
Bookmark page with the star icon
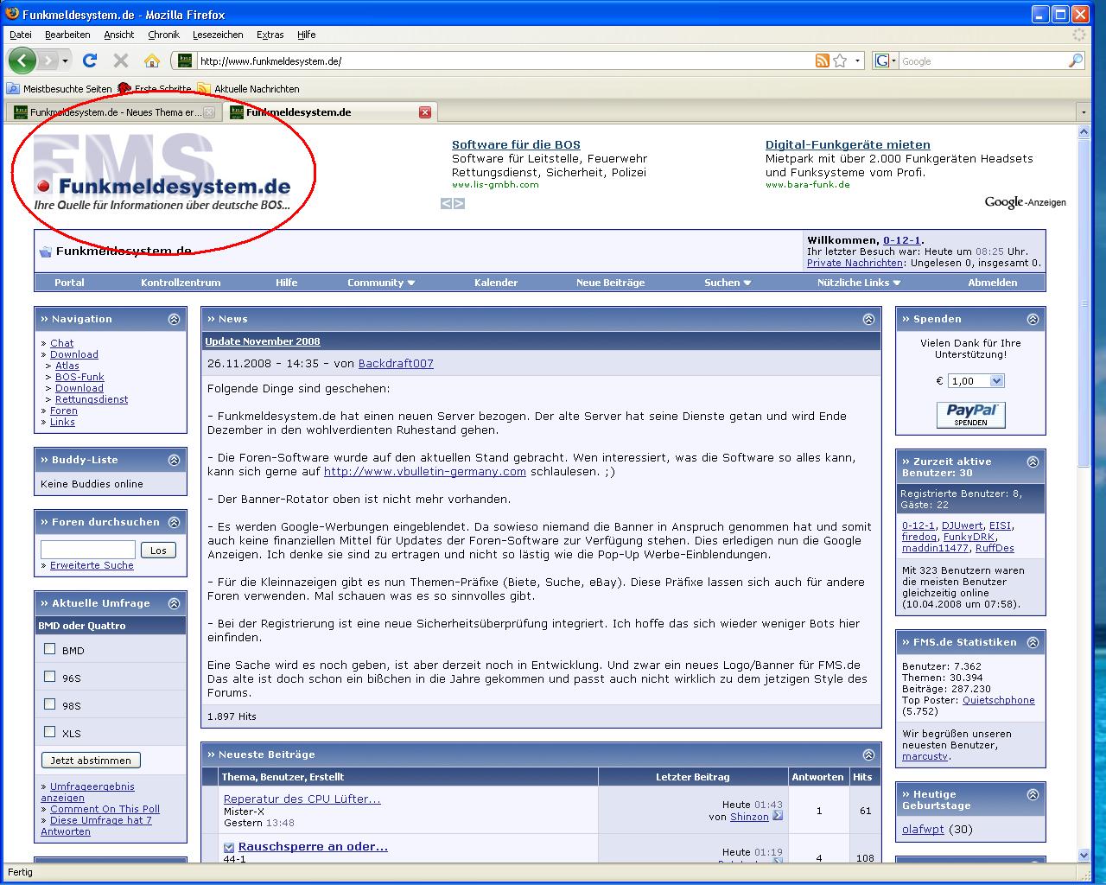(840, 60)
